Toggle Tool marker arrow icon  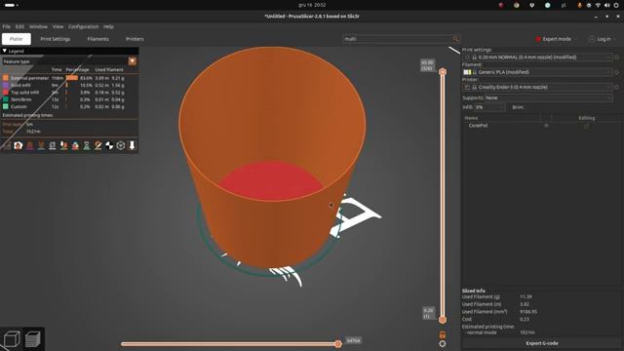(133, 145)
